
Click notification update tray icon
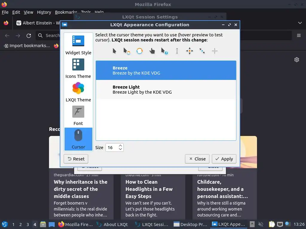pyautogui.click(x=288, y=224)
